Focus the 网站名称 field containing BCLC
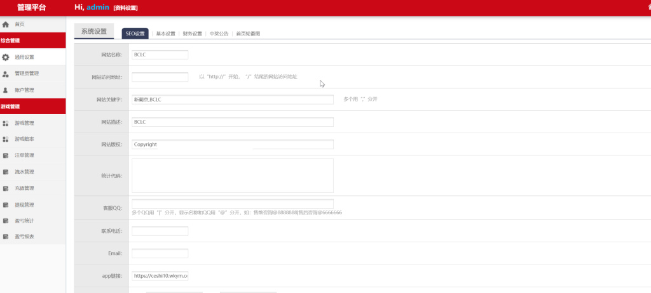Viewport: 651px width, 293px height. (x=160, y=55)
